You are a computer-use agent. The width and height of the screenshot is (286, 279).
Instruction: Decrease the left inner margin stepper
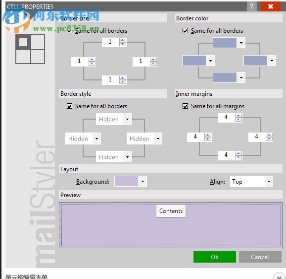208,139
